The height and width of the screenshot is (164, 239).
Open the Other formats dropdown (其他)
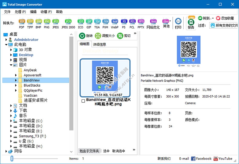[x=166, y=23]
